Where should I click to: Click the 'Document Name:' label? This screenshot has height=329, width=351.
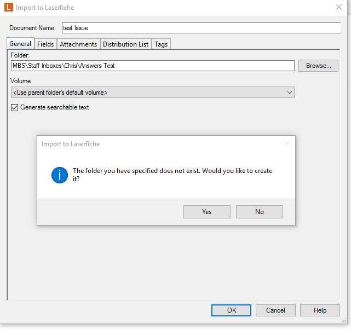click(x=32, y=28)
